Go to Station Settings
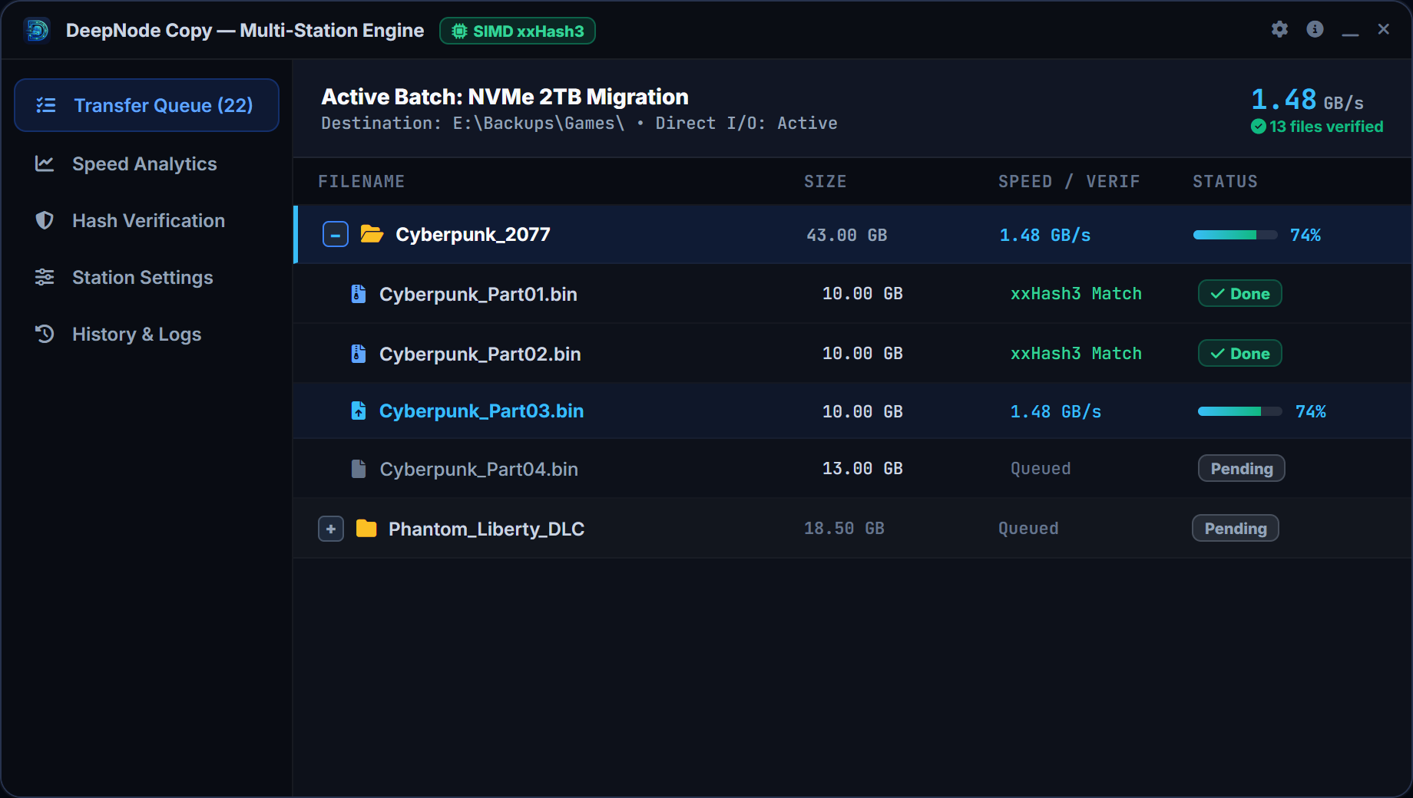 tap(147, 278)
